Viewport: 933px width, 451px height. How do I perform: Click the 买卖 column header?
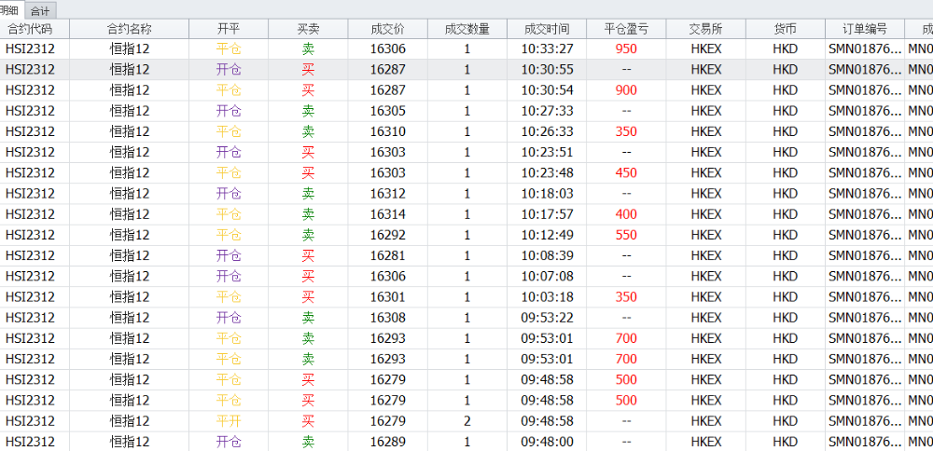click(x=308, y=29)
